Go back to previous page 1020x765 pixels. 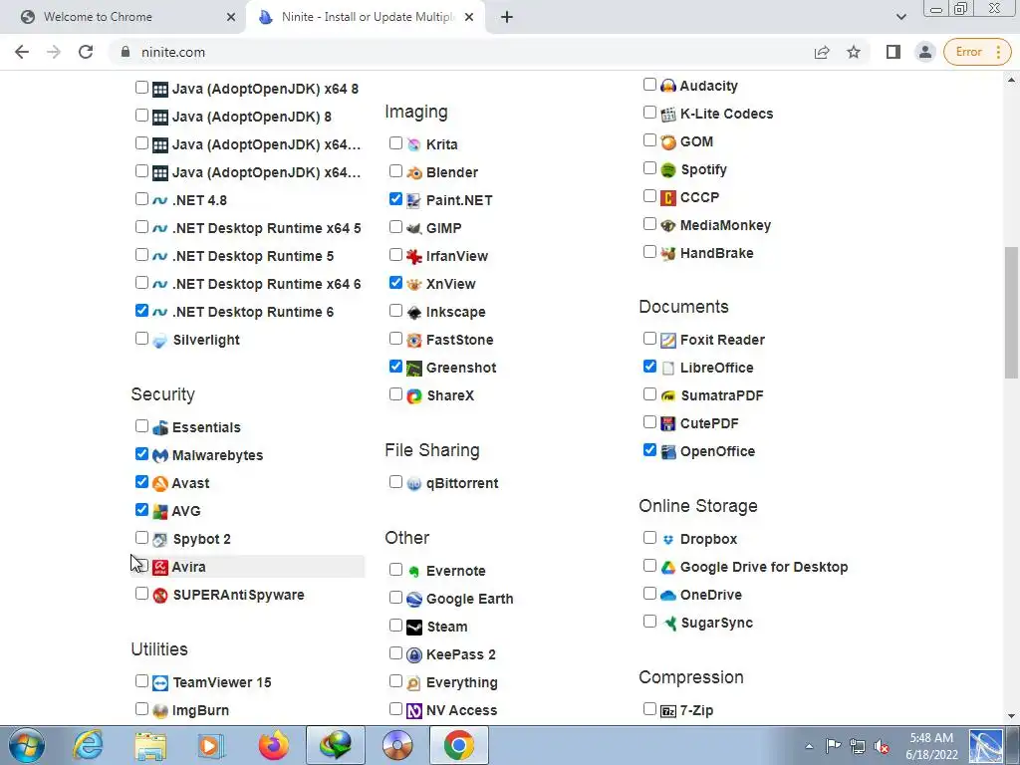coord(22,52)
